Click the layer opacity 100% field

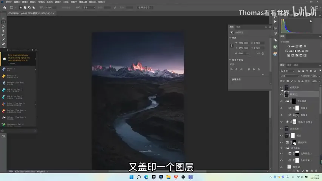pos(314,76)
